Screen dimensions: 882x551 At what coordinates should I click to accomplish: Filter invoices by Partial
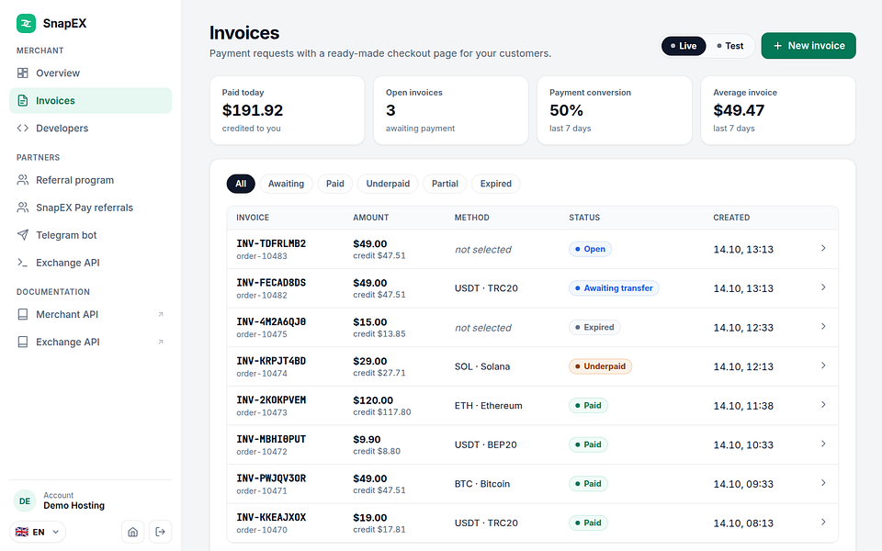(445, 184)
